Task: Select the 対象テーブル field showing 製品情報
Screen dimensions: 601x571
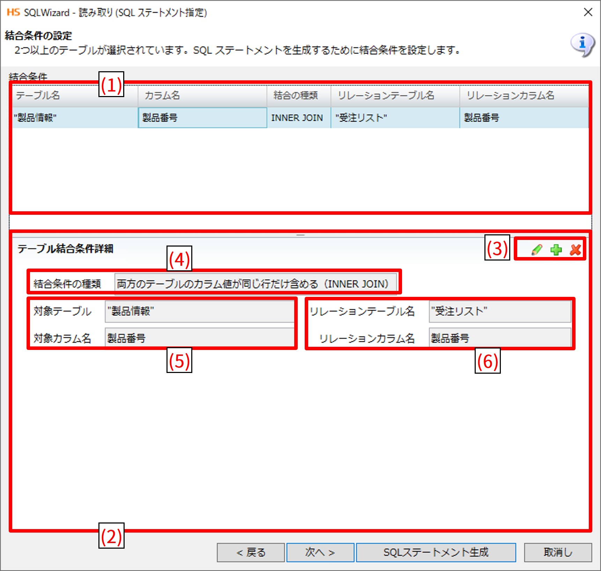Action: 199,311
